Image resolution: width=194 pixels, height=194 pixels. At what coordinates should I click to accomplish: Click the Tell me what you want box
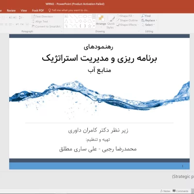point(69,10)
